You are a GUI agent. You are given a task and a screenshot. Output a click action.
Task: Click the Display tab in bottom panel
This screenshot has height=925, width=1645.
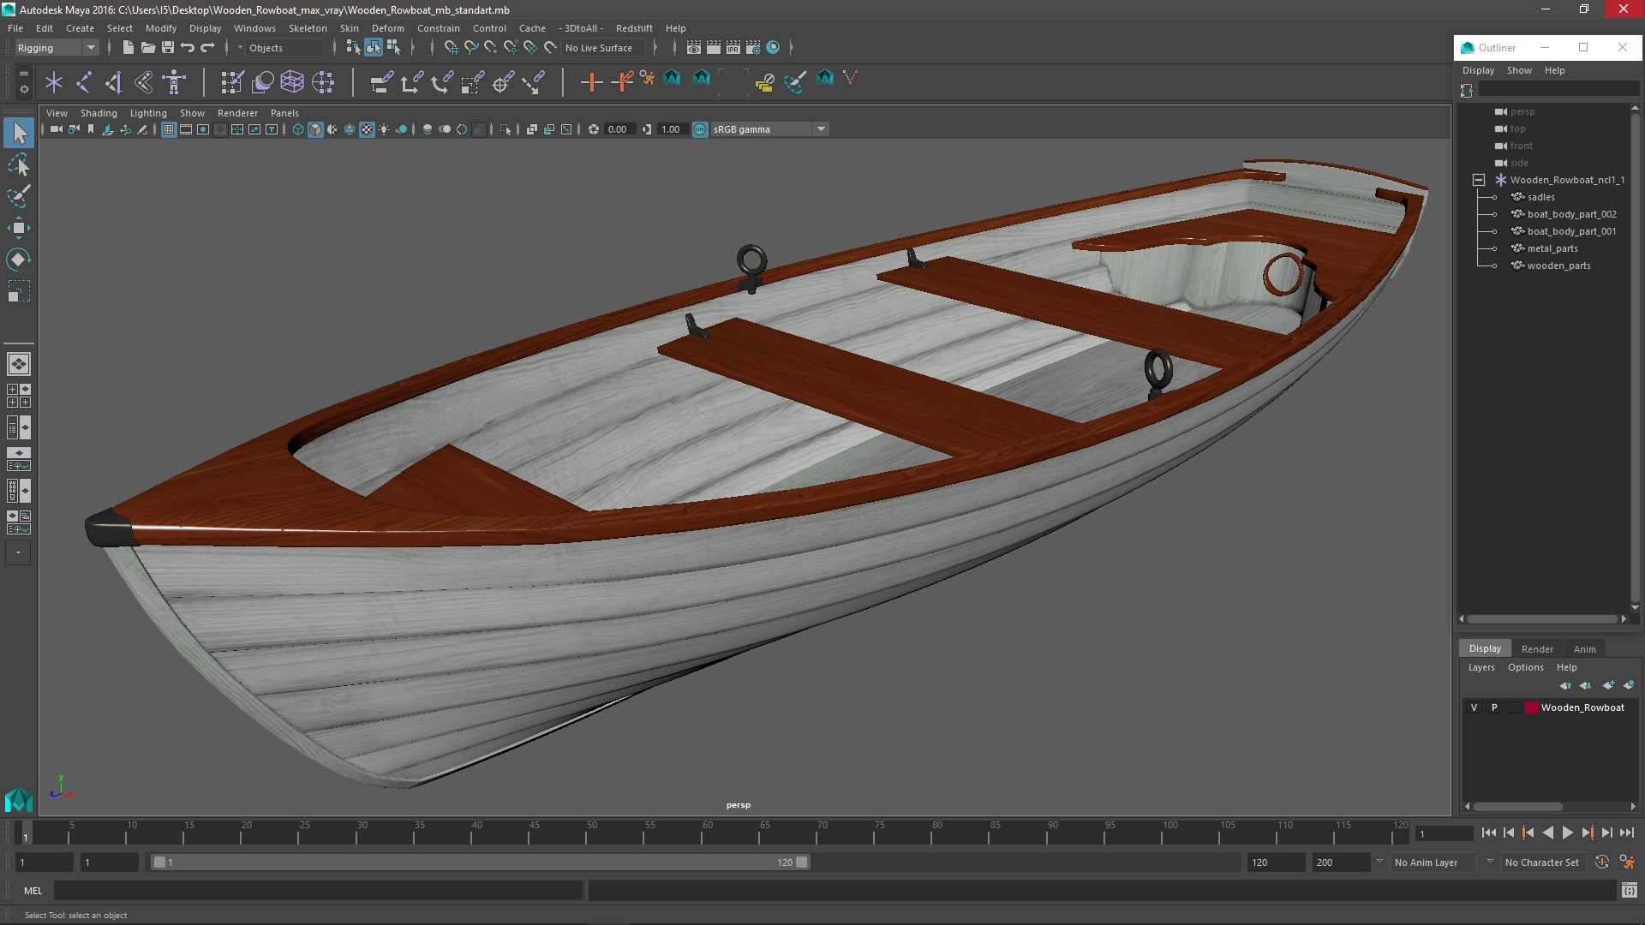1485,647
